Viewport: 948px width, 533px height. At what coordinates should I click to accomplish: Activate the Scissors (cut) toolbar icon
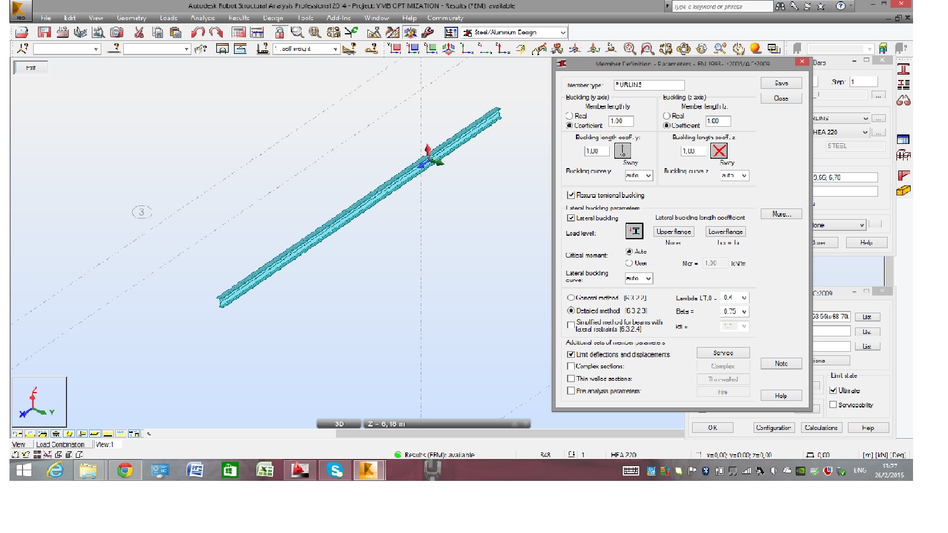point(140,33)
